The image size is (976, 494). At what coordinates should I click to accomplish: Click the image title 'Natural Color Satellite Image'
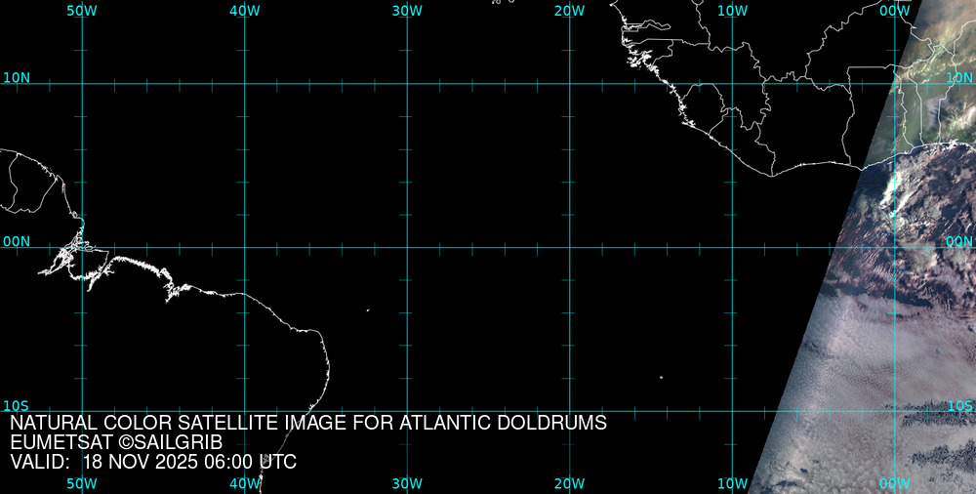[x=308, y=424]
